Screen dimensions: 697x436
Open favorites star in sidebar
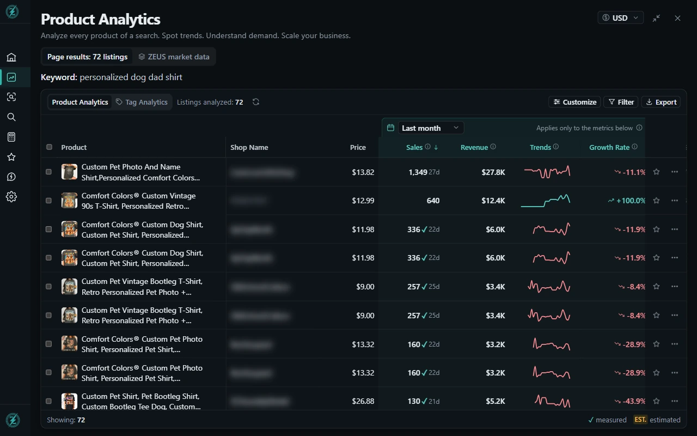pos(11,157)
